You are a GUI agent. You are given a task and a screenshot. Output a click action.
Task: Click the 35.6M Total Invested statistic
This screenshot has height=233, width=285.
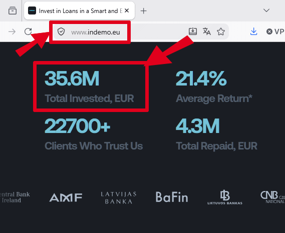tap(89, 86)
